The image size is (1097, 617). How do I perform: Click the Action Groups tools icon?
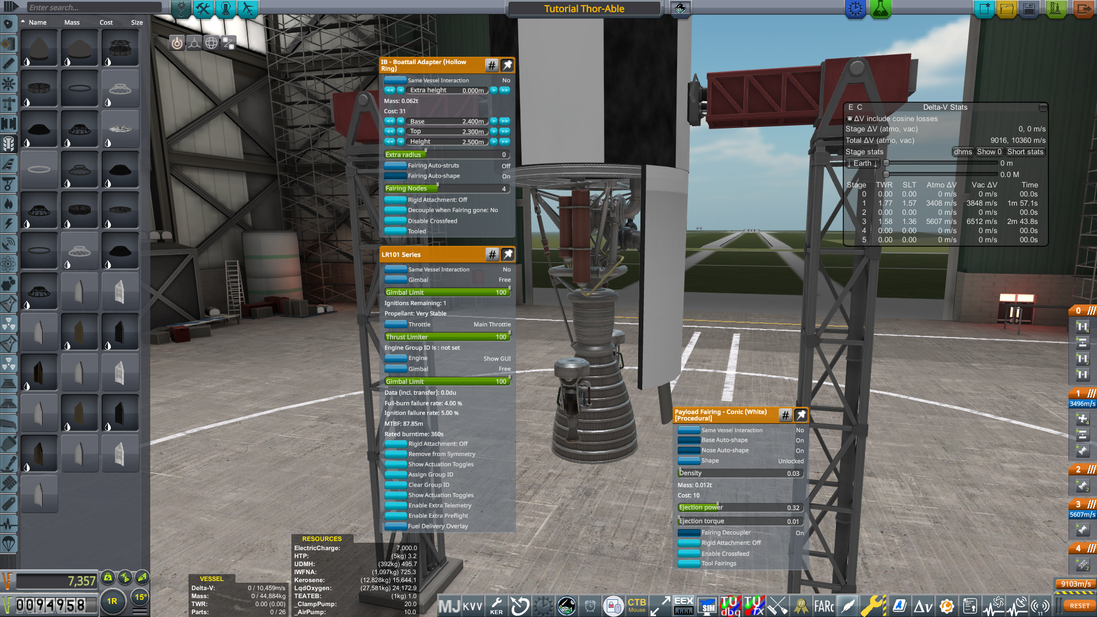pyautogui.click(x=203, y=9)
